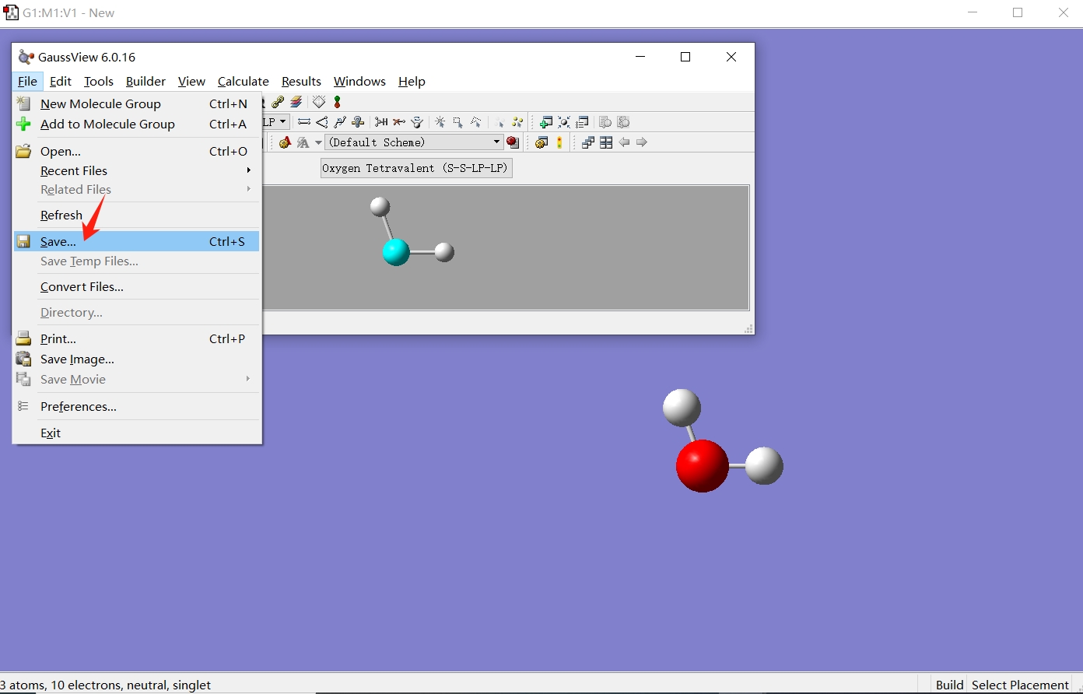This screenshot has height=694, width=1083.
Task: Click the Custom Fragment link icon
Action: 278,102
